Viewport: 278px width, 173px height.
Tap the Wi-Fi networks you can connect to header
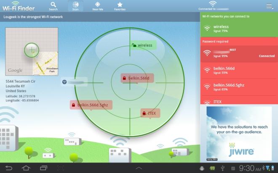[226, 16]
